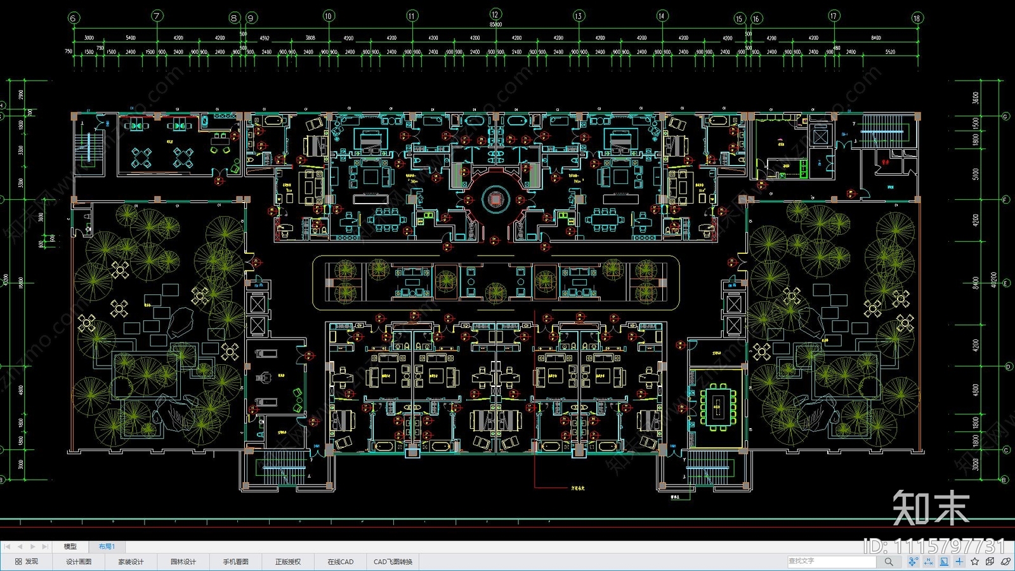Jump to the last layout tab arrow
Screen dimensions: 1015x571
tap(44, 546)
